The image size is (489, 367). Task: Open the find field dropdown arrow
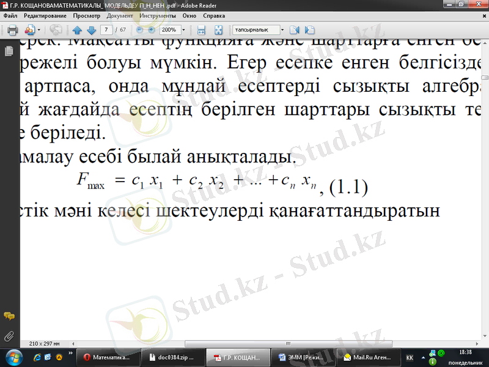point(282,30)
